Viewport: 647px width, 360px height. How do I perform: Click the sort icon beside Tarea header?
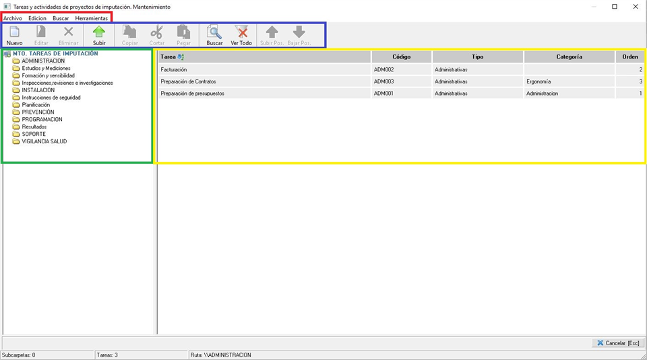[181, 57]
